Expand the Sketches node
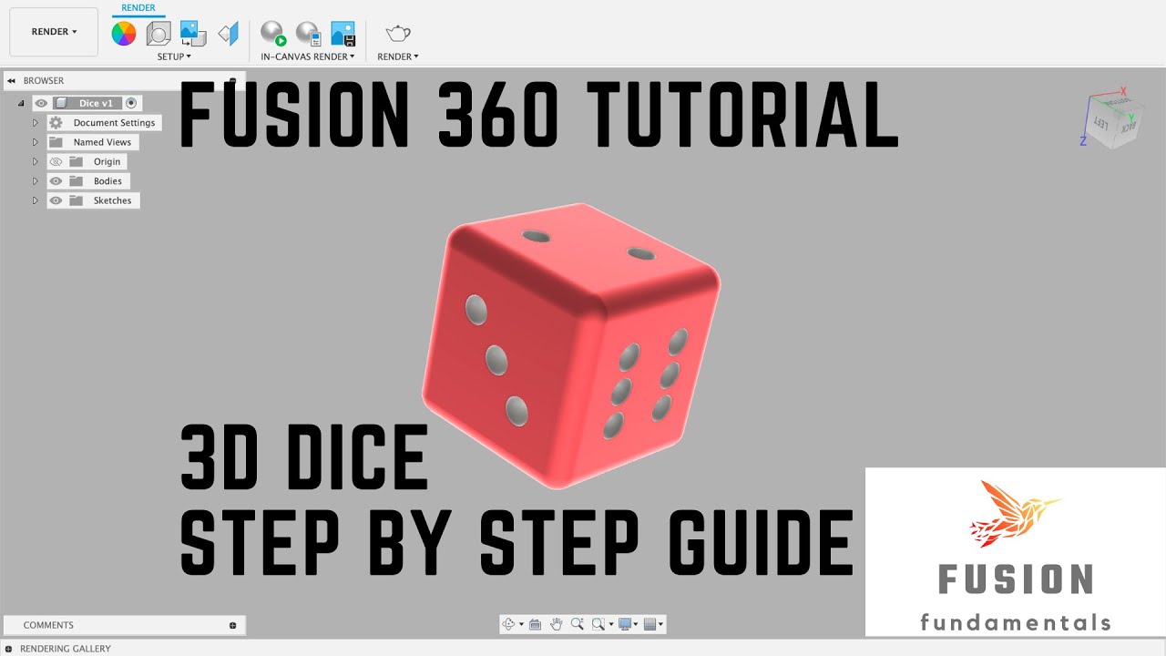 pos(36,200)
